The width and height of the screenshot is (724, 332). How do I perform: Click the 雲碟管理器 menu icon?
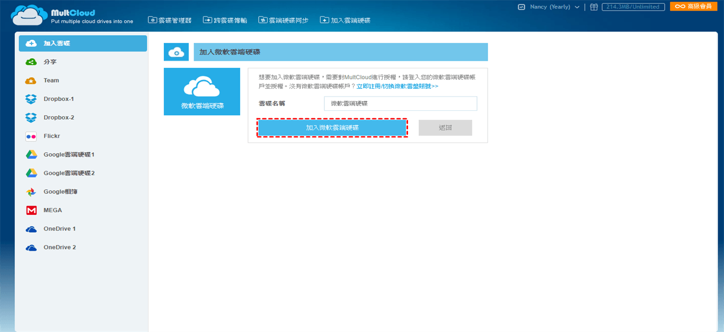click(153, 20)
